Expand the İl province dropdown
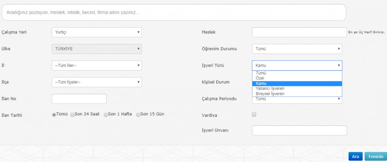 click(x=97, y=66)
